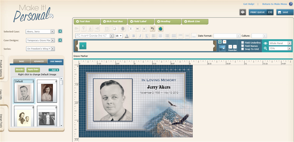Screen dimensions: 294x142
Task: Click the align left edges icon
Action: pyautogui.click(x=77, y=29)
